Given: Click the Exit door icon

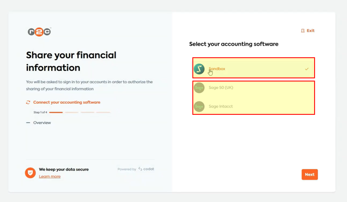Looking at the screenshot, I should [x=303, y=30].
